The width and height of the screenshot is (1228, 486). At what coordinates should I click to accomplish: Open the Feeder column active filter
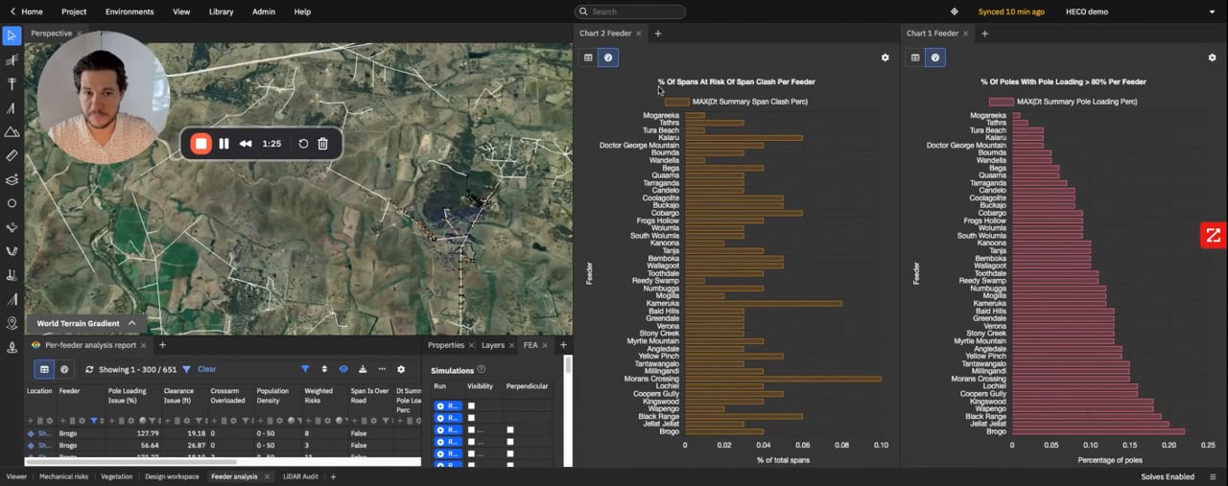tap(96, 421)
